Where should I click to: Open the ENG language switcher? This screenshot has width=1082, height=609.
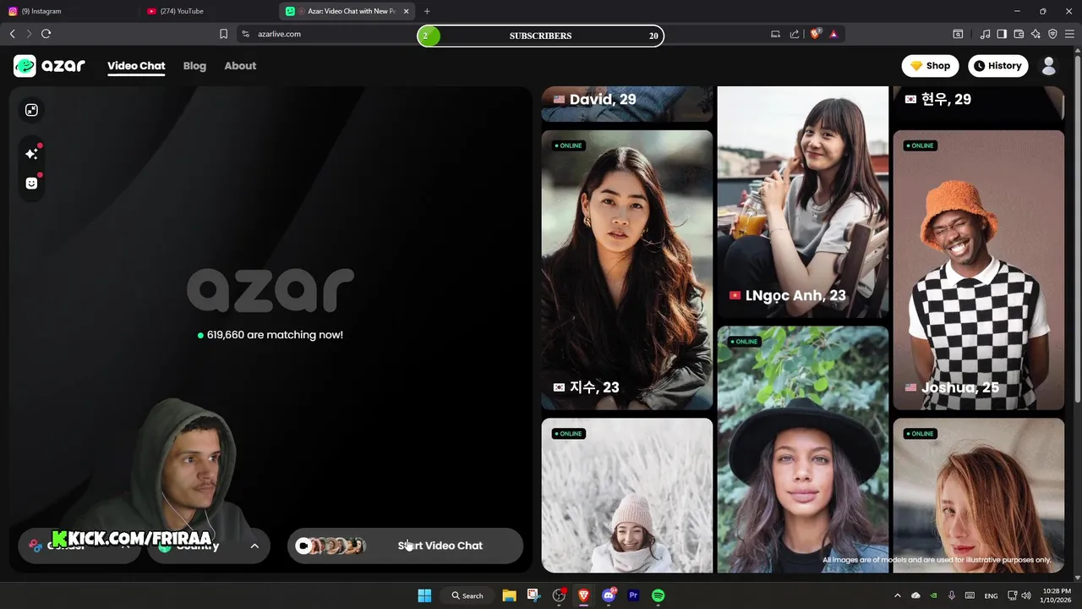[991, 595]
